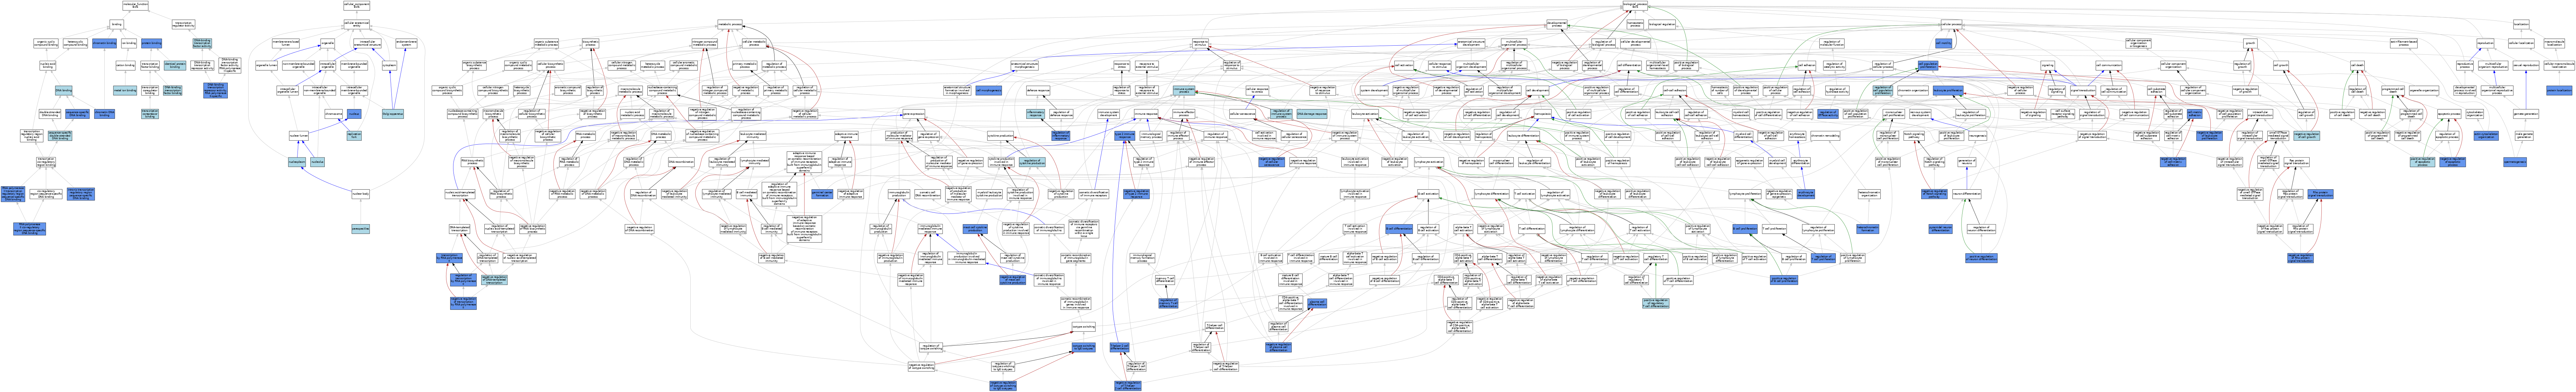Screen dimensions: 2576x392
Task: Select the 'DNA-binding transcription factor activity' node
Action: tap(202, 43)
